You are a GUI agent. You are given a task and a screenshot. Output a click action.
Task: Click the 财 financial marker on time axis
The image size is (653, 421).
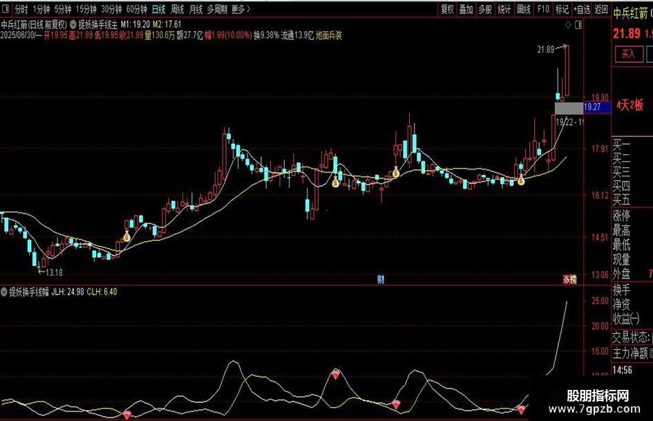click(x=381, y=279)
